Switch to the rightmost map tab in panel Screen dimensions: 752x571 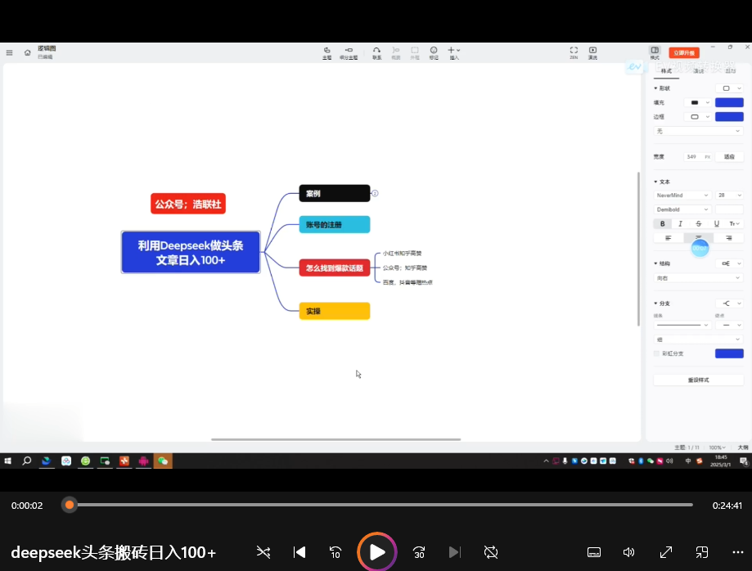pos(731,71)
